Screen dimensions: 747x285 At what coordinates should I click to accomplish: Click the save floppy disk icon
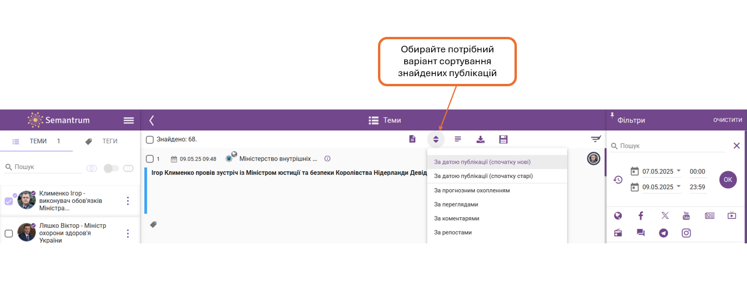[x=503, y=139]
